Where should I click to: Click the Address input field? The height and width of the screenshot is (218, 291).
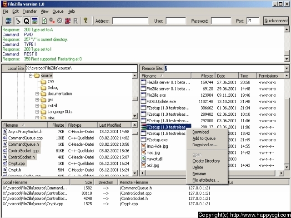(x=130, y=21)
